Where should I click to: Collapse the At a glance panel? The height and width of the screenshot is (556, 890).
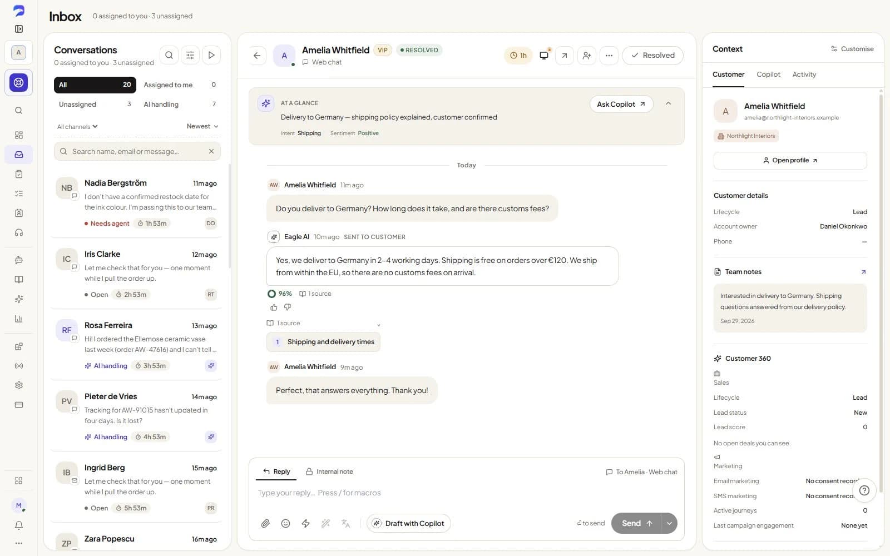click(x=668, y=103)
